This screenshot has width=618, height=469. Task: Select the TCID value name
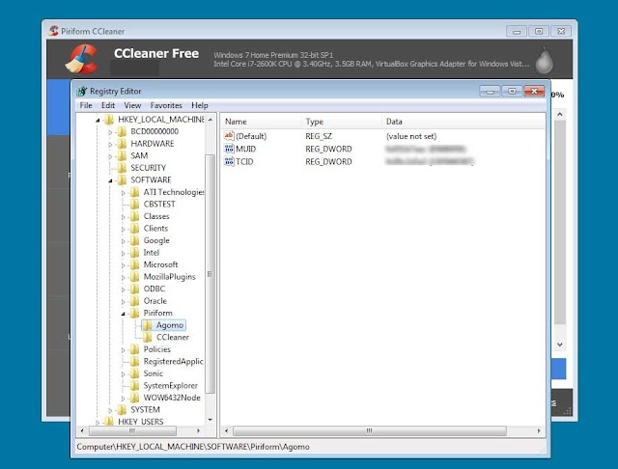[x=244, y=161]
